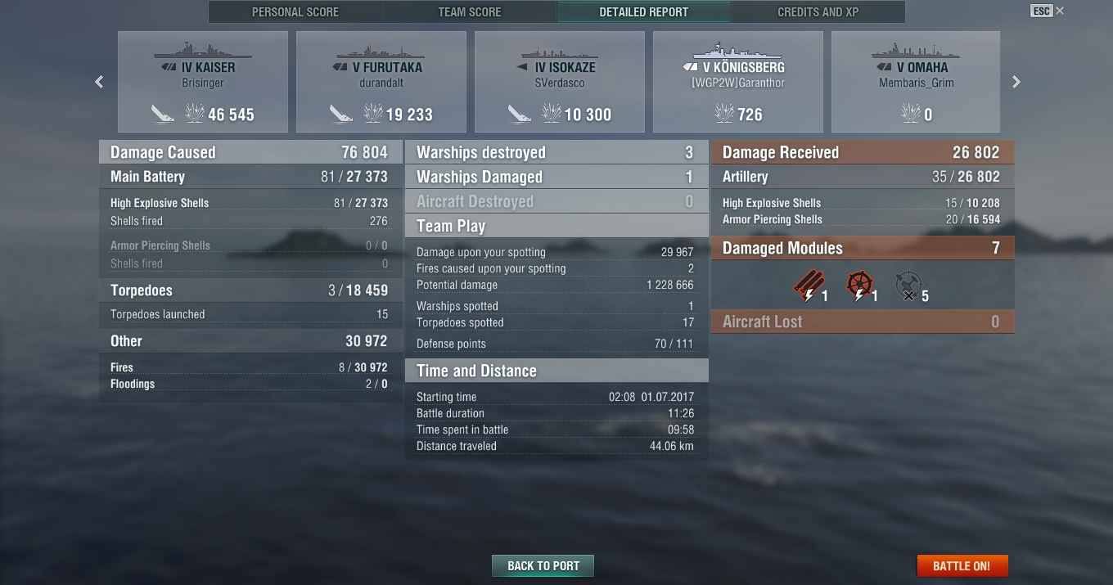
Task: Show the next enemy ships with right arrow
Action: [x=1016, y=82]
